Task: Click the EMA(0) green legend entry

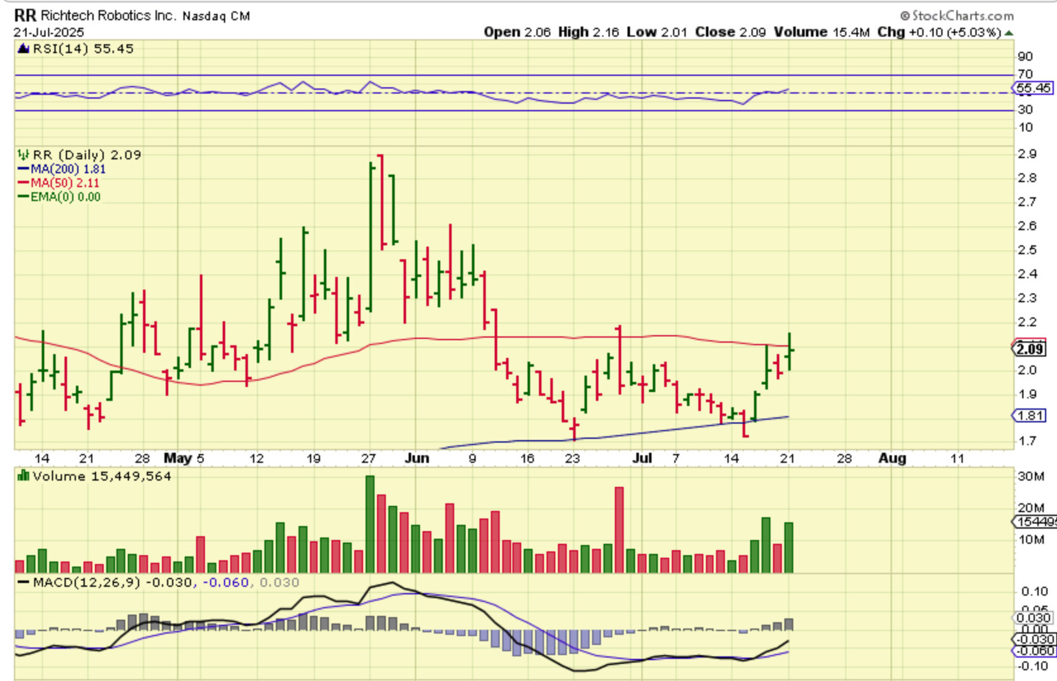Action: pos(59,197)
